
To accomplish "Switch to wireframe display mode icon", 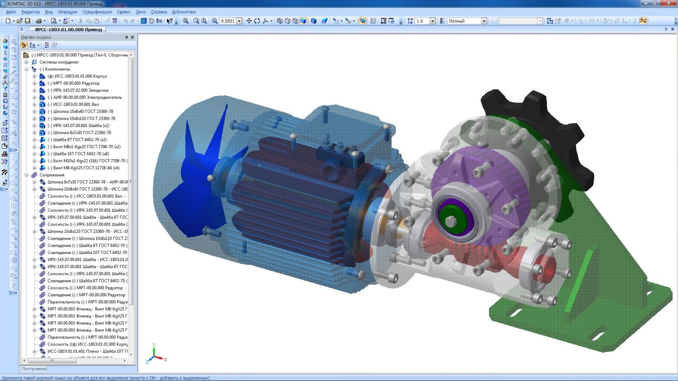I will (x=280, y=21).
